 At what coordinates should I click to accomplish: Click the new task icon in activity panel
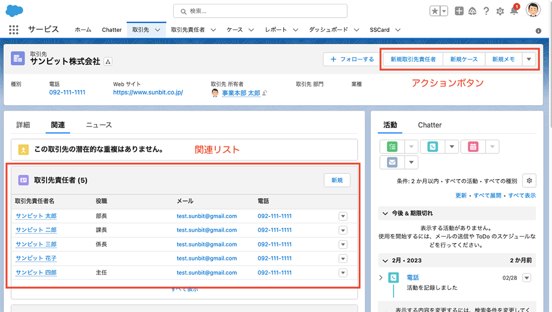[x=392, y=146]
